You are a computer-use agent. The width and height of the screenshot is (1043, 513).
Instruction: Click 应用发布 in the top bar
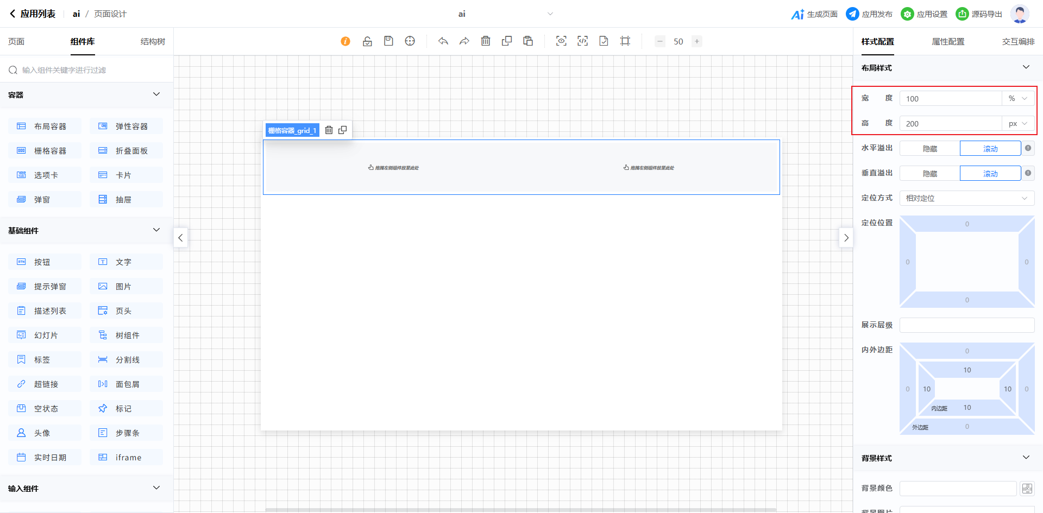pyautogui.click(x=869, y=14)
